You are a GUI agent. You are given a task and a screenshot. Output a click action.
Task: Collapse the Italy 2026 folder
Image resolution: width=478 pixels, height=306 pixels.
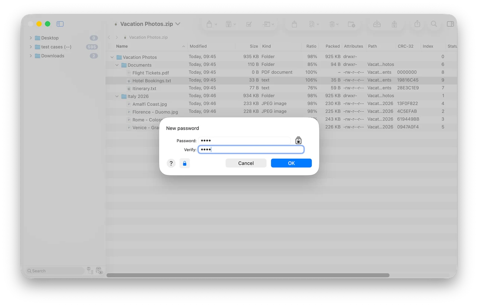point(117,96)
